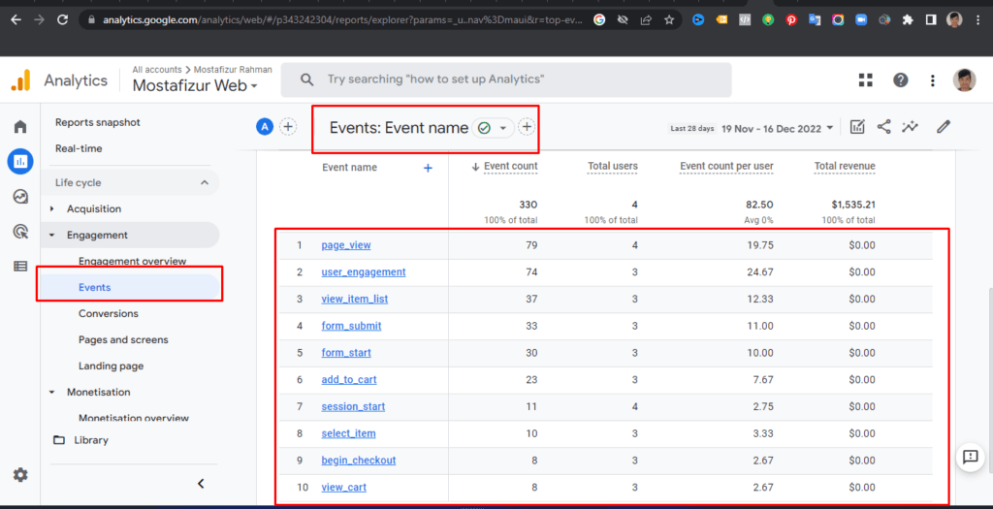
Task: Open Pages and screens report
Action: (x=123, y=340)
